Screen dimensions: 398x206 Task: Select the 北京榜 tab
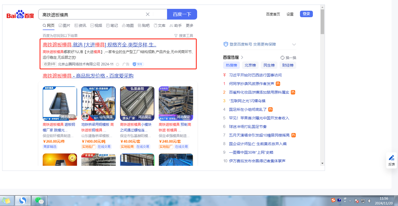(250, 65)
